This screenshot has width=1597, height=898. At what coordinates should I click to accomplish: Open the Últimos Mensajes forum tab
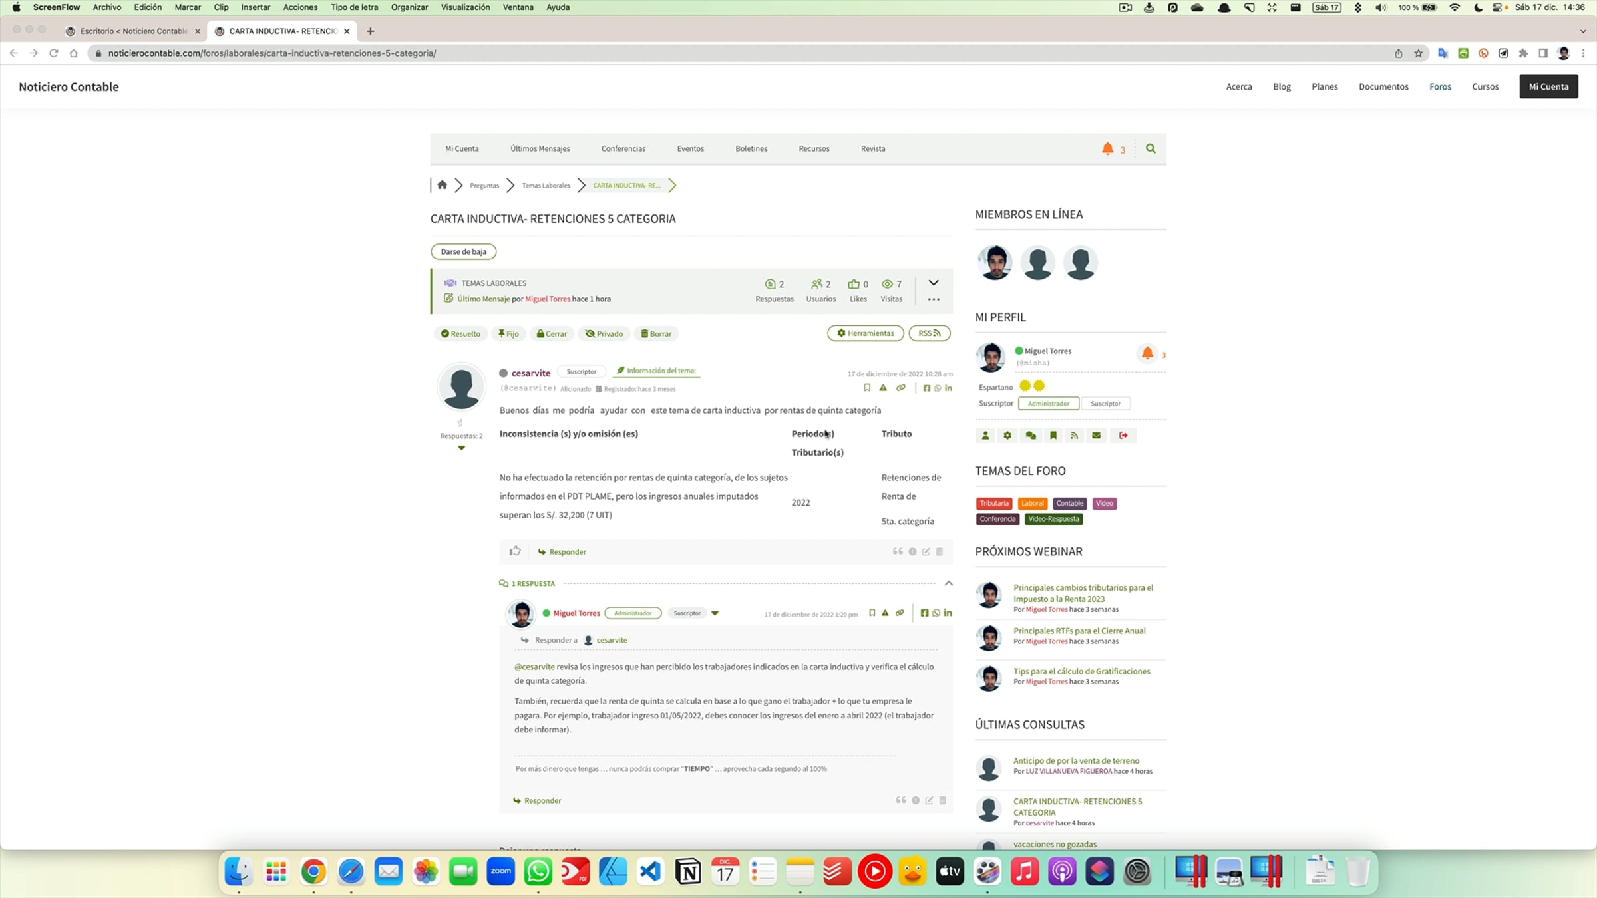540,149
